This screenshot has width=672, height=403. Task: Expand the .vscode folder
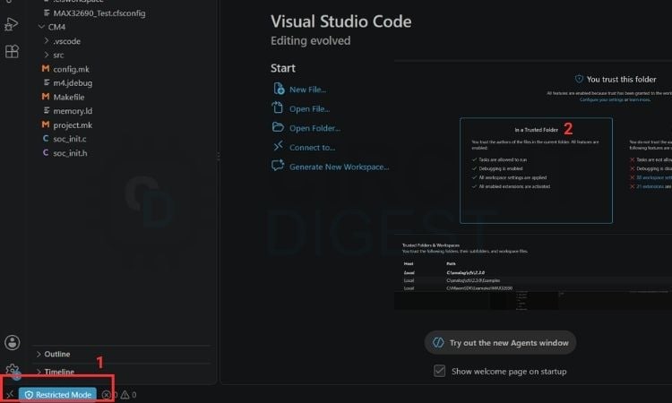click(47, 40)
